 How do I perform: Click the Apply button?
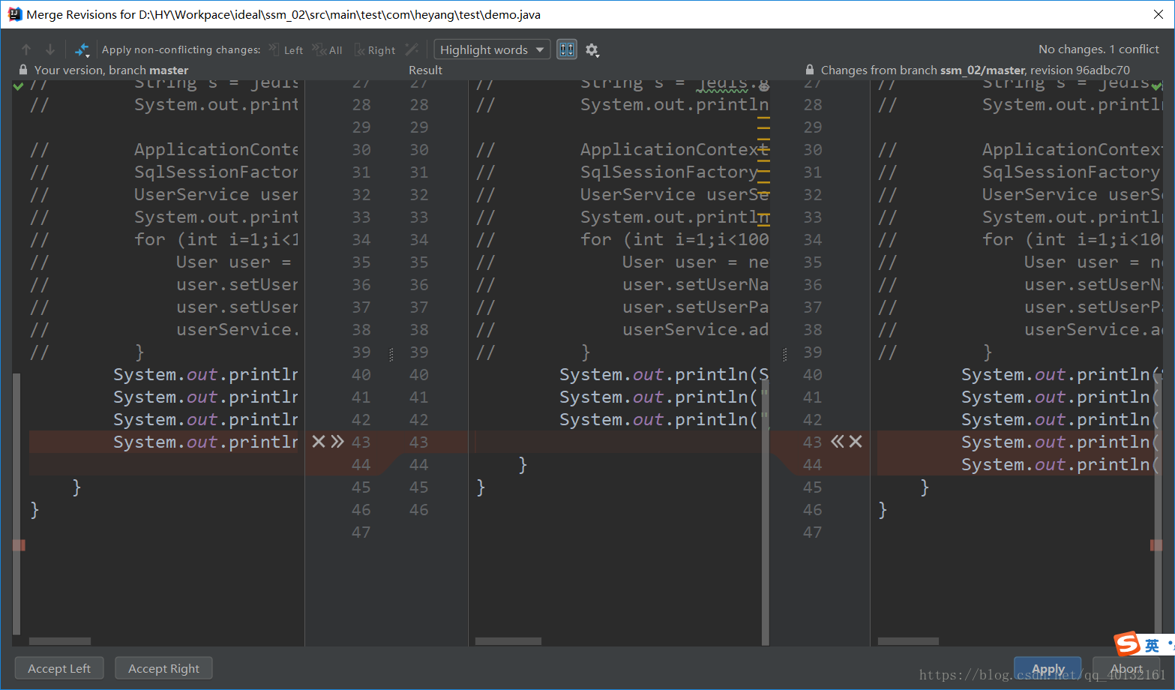pyautogui.click(x=1048, y=668)
